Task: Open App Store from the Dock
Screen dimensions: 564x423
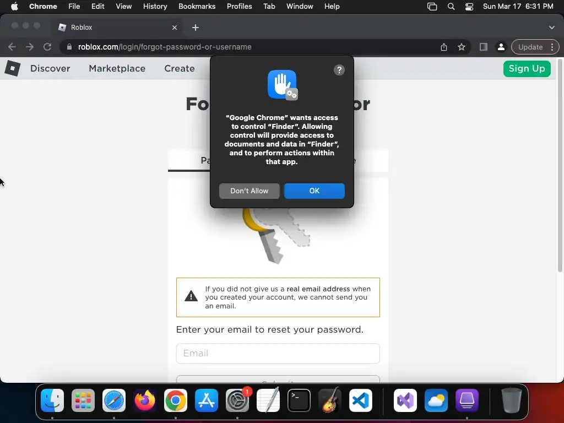Action: pos(207,400)
